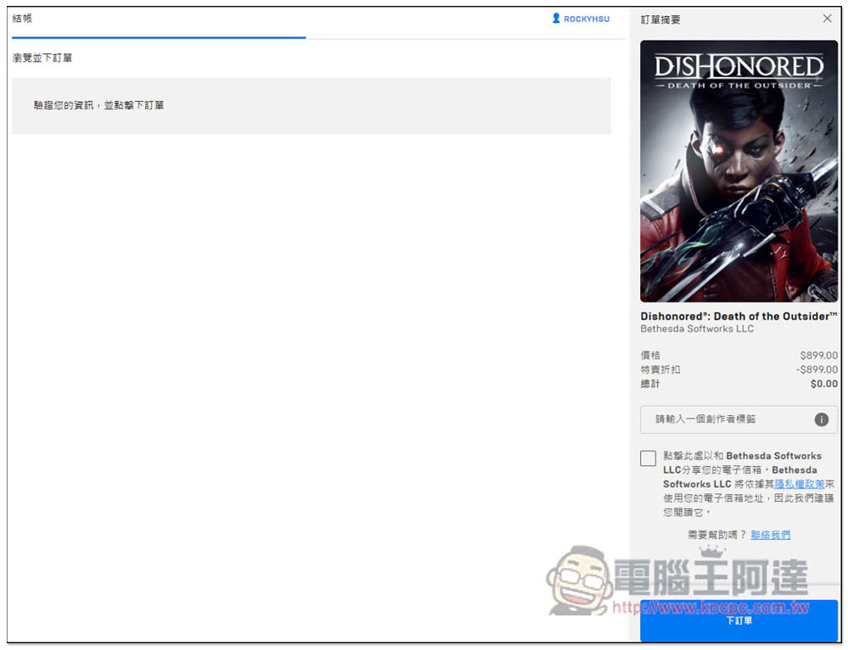Open the 聯絡我們 contact us link
The width and height of the screenshot is (848, 650).
point(770,535)
